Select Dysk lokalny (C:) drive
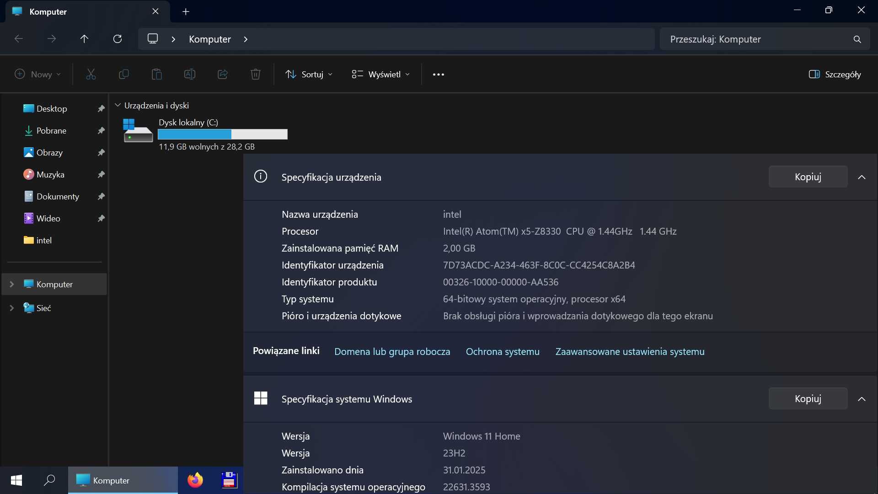The image size is (878, 494). 205,134
